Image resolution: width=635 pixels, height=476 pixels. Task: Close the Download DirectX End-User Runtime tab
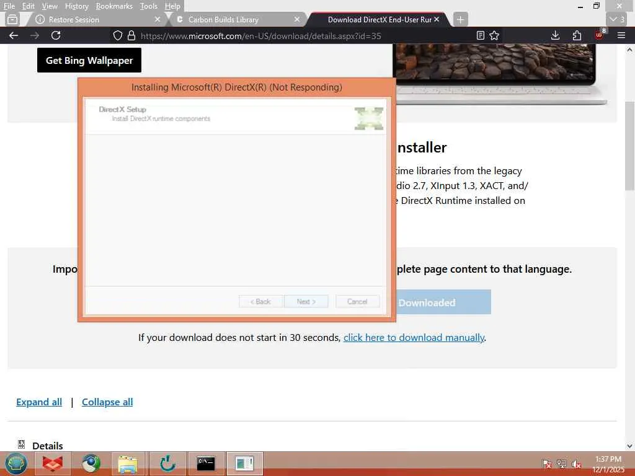[437, 19]
